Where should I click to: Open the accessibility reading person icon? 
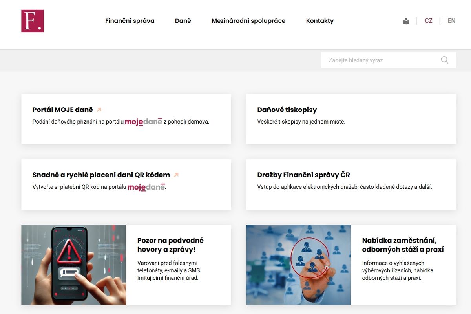(406, 21)
